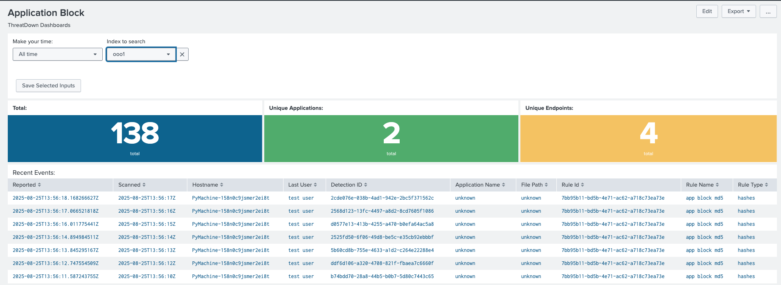Open the Export dropdown menu

tap(738, 11)
